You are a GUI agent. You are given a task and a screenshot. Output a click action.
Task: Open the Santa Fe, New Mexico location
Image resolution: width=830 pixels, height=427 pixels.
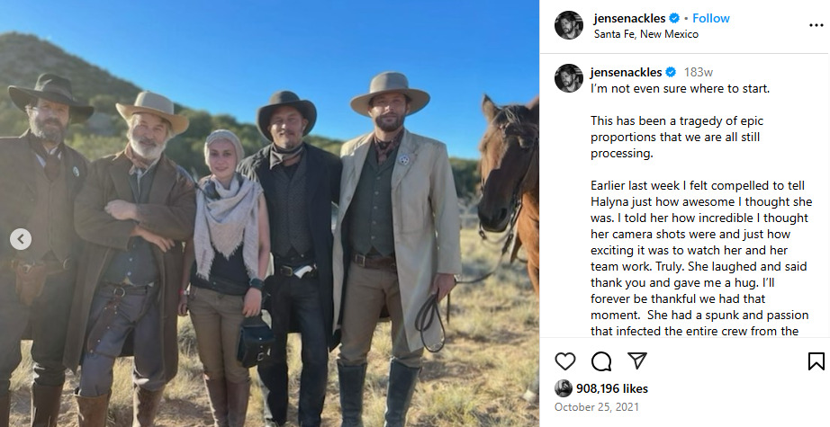645,34
